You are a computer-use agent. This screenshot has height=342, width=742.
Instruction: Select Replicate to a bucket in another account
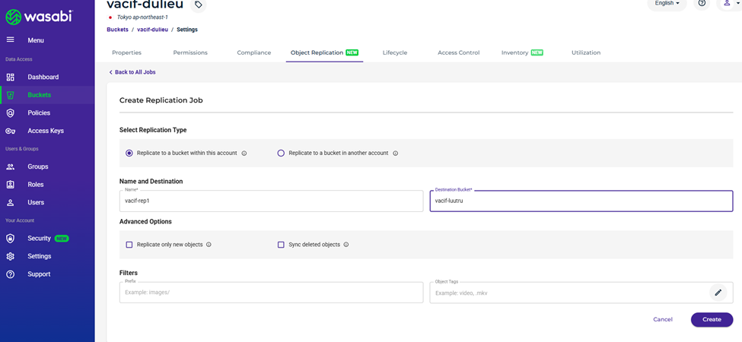coord(281,153)
